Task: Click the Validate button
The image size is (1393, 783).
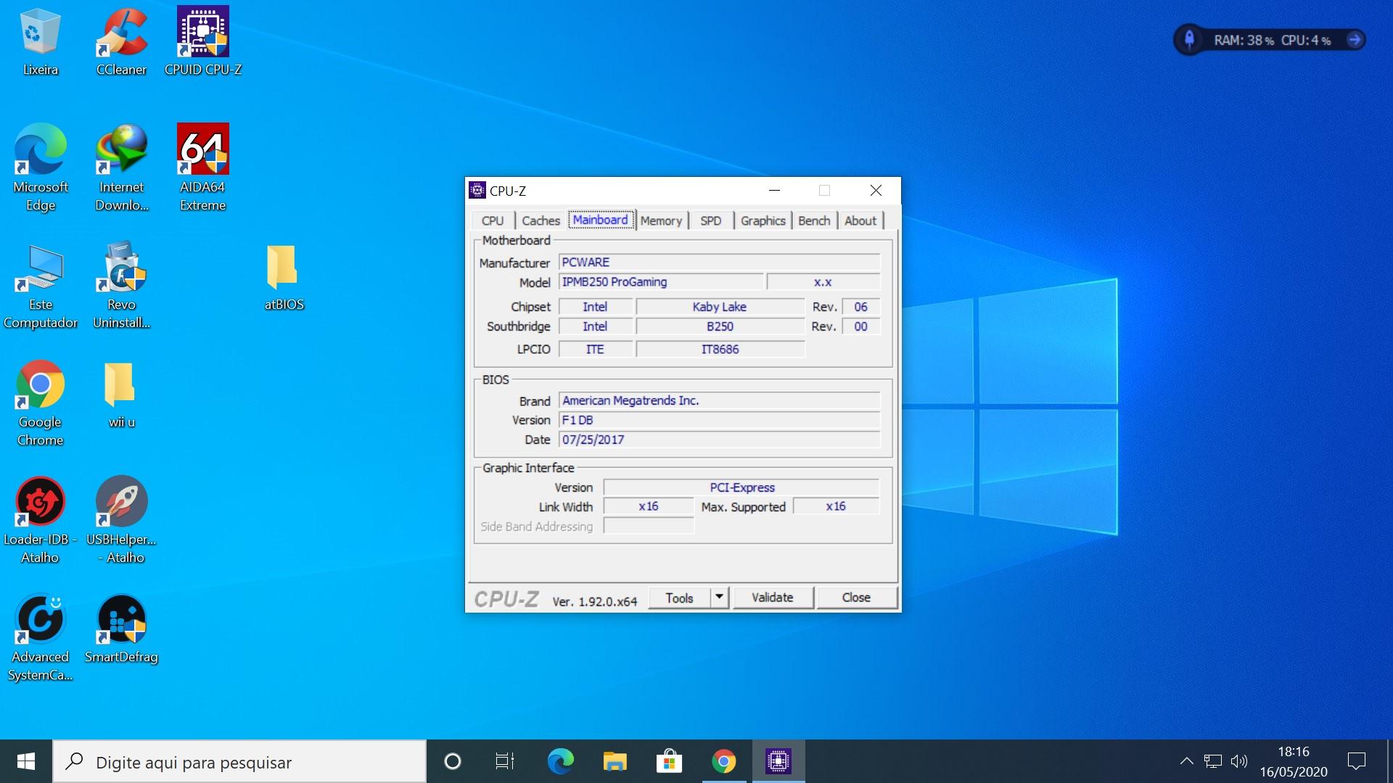Action: (x=773, y=597)
